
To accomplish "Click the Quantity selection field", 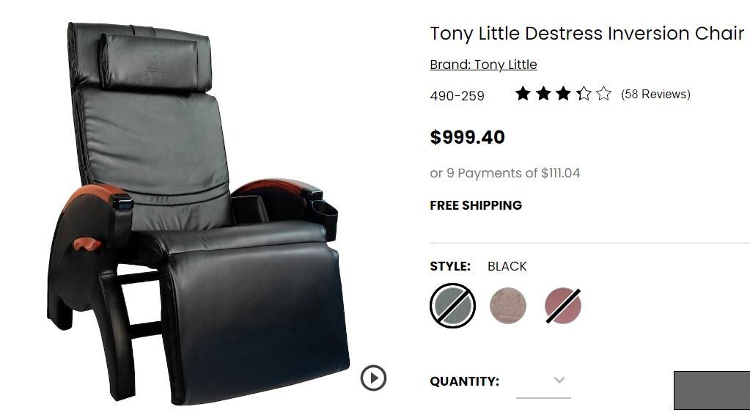I will pyautogui.click(x=543, y=381).
